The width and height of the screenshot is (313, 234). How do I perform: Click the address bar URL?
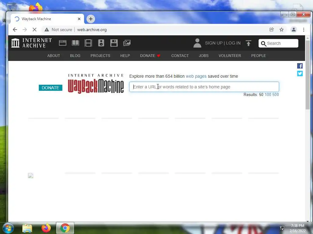point(92,30)
